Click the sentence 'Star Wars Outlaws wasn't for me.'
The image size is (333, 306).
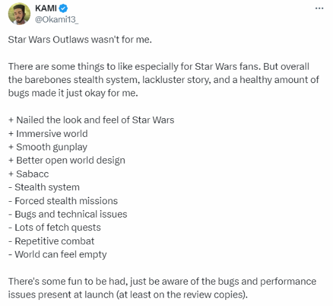[80, 39]
